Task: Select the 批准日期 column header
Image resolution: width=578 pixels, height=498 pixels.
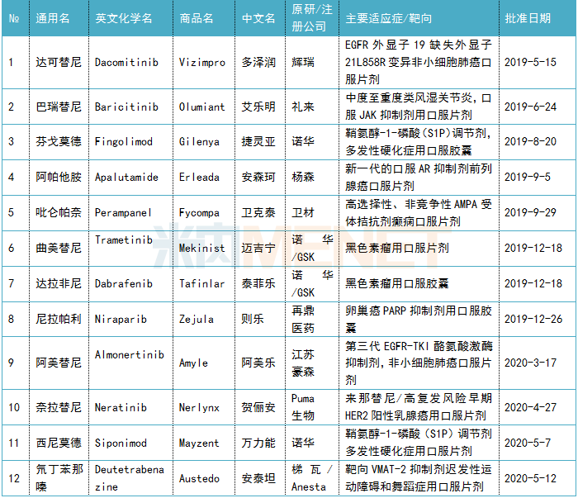Action: pyautogui.click(x=528, y=18)
